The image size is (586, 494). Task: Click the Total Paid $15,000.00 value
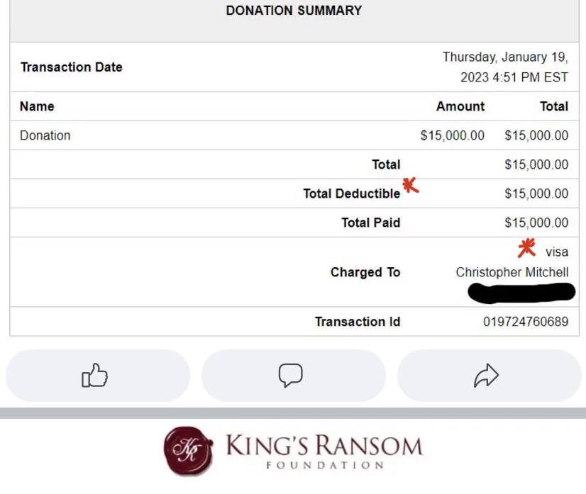tap(536, 223)
